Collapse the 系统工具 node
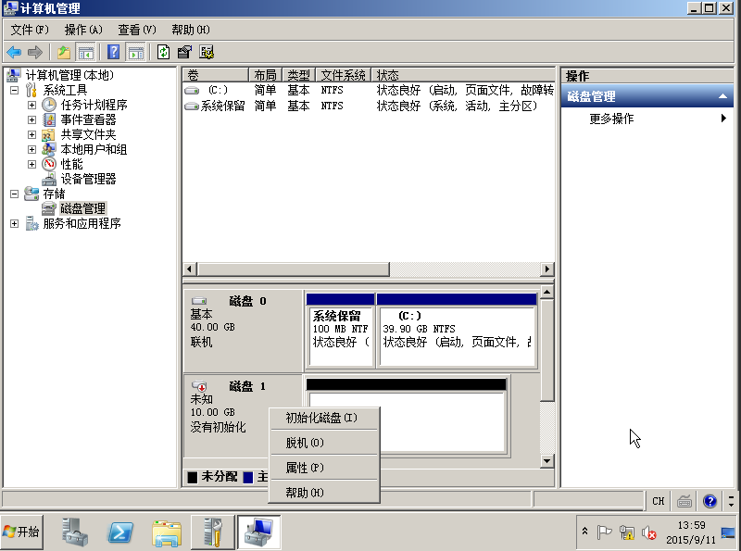The height and width of the screenshot is (551, 741). 14,90
